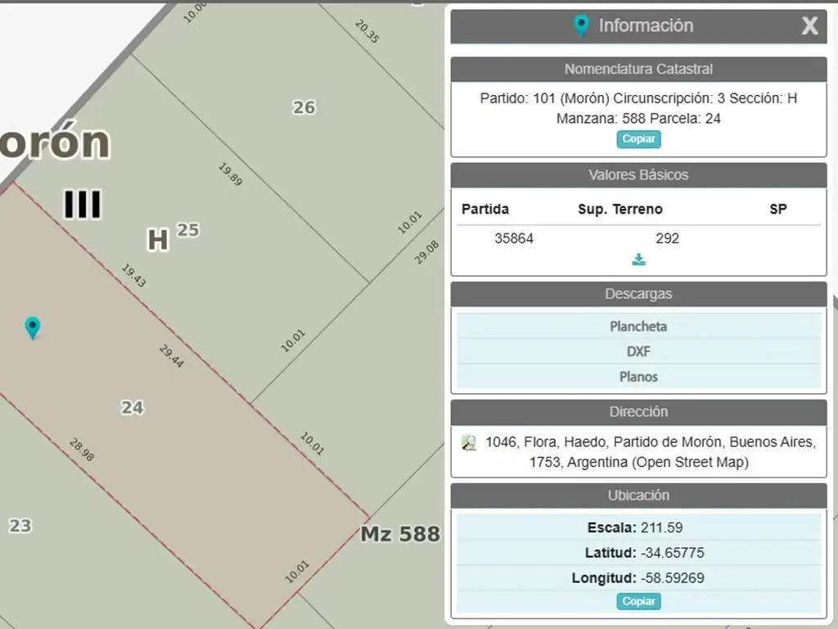Click the blue location pin on the map
Image resolution: width=838 pixels, height=629 pixels.
pyautogui.click(x=32, y=328)
